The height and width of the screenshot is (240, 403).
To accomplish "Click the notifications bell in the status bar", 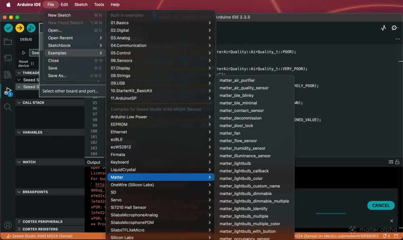I will click(385, 236).
